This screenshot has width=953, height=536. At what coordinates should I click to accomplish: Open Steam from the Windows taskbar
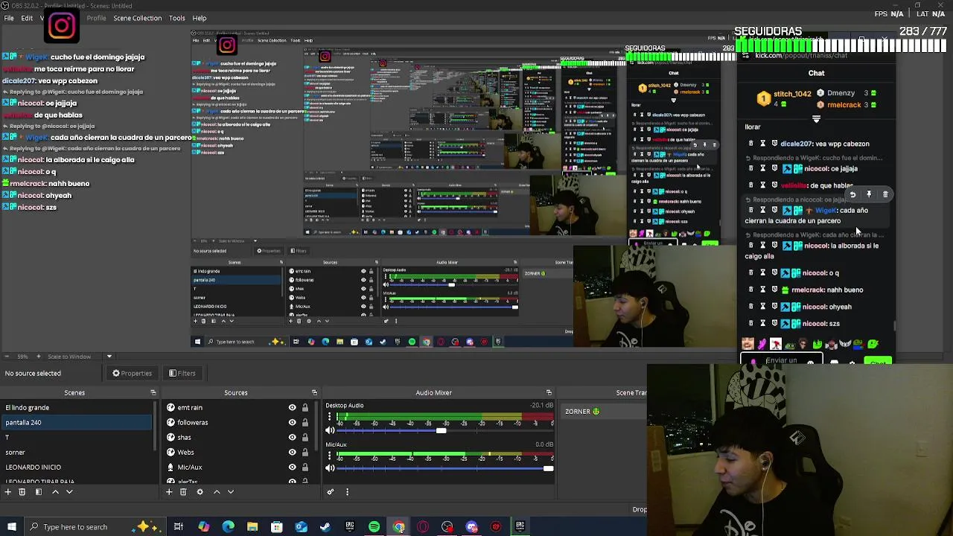tap(325, 527)
